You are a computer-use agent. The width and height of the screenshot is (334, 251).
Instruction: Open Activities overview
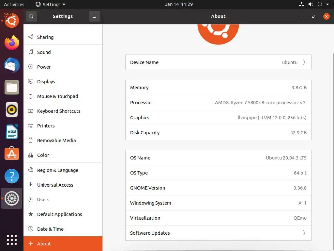(14, 4)
